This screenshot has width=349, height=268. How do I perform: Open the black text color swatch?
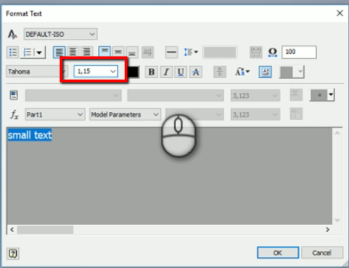pos(133,72)
